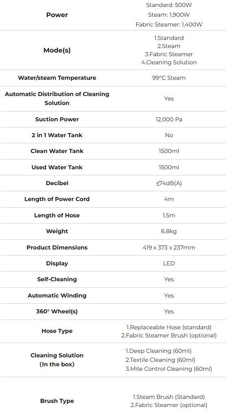The image size is (226, 420).
Task: Click the 2 in 1 Water Tank label
Action: [57, 135]
